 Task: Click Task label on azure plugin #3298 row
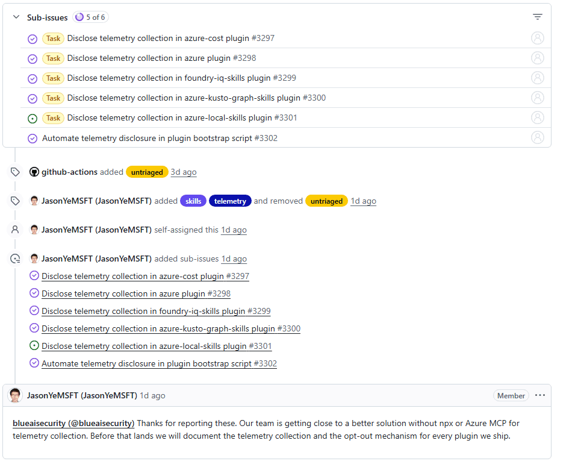tap(54, 58)
